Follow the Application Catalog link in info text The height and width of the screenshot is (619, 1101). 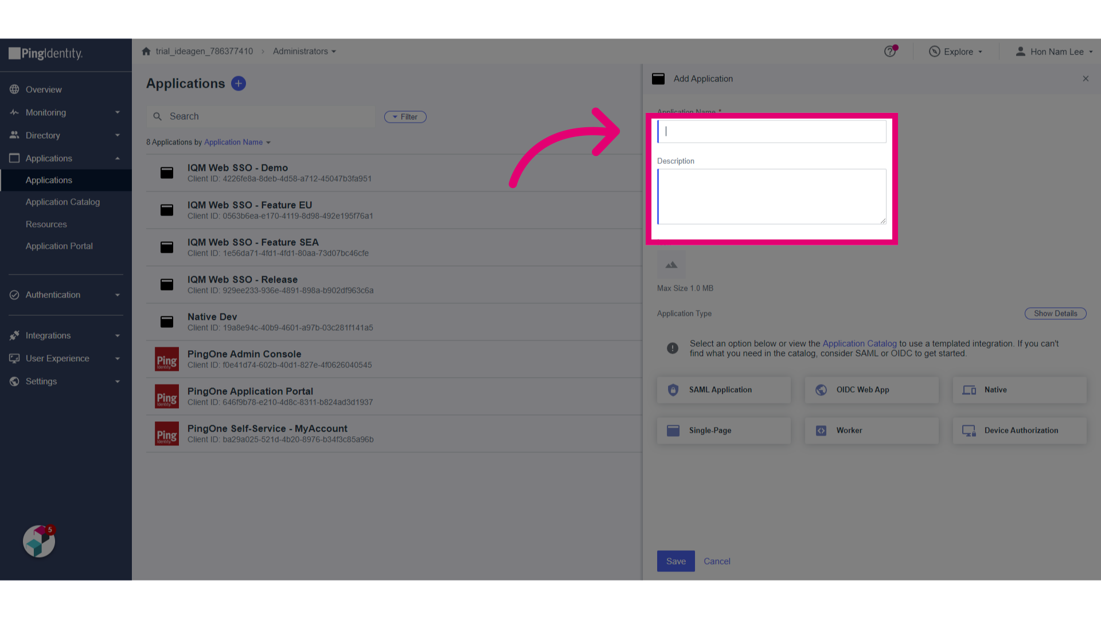(860, 343)
